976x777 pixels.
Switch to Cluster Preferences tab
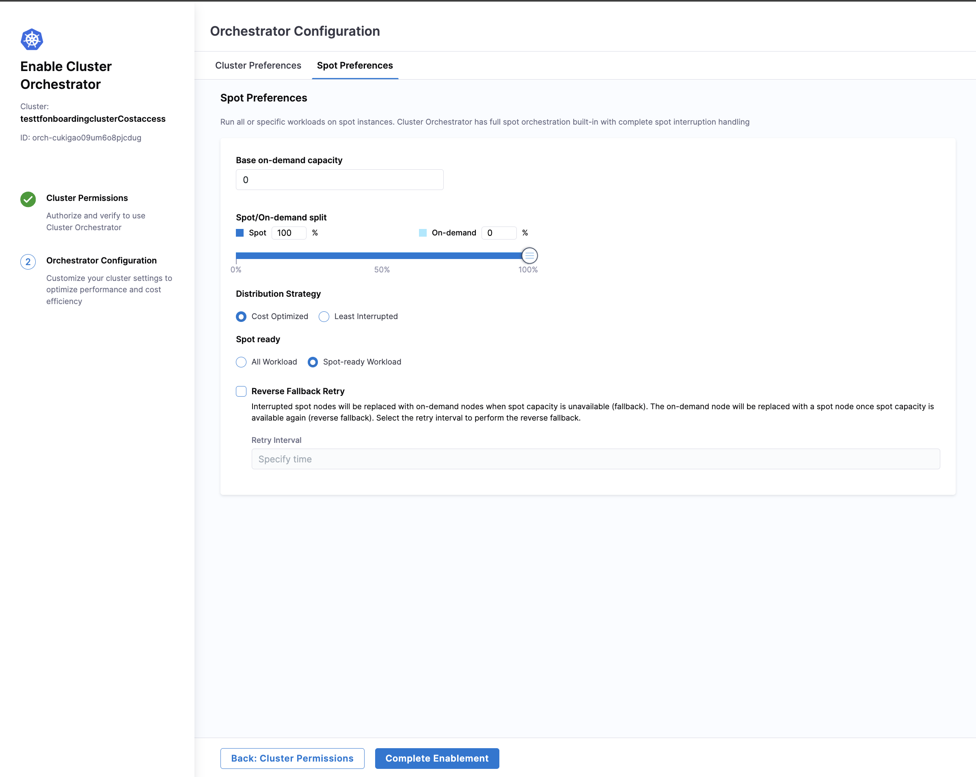[258, 66]
